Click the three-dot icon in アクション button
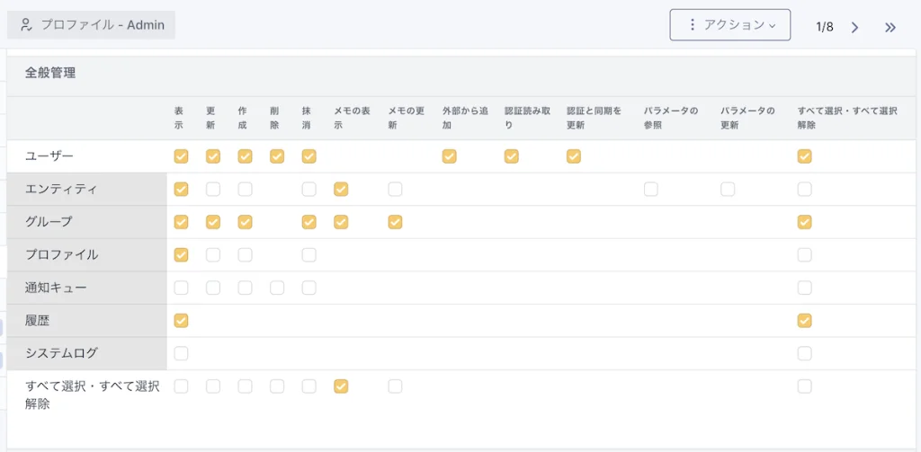Image resolution: width=921 pixels, height=452 pixels. coord(692,24)
